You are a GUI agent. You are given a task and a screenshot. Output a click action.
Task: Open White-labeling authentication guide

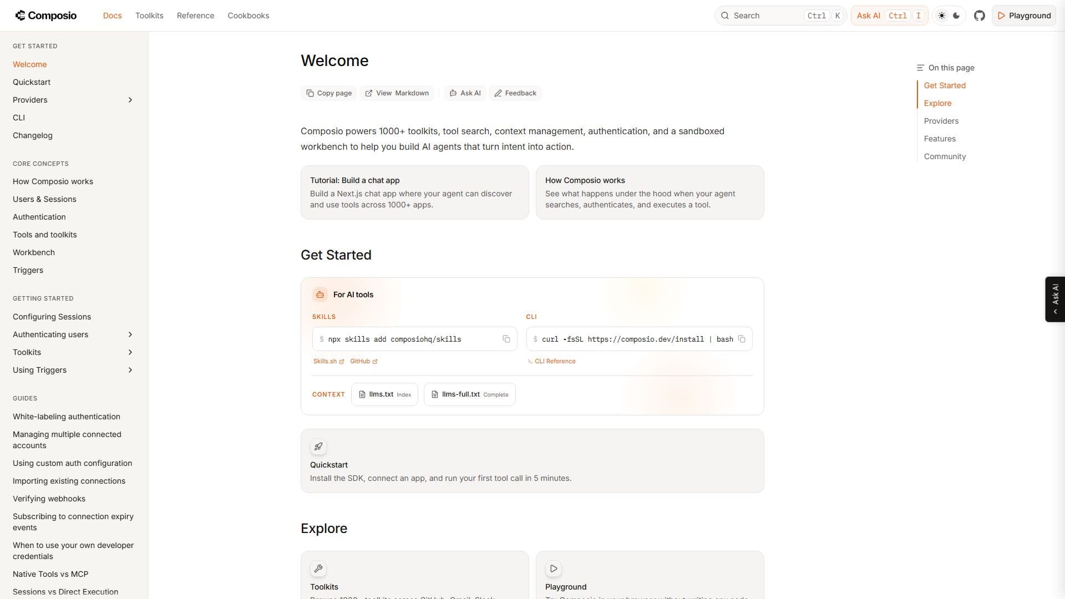(x=67, y=417)
